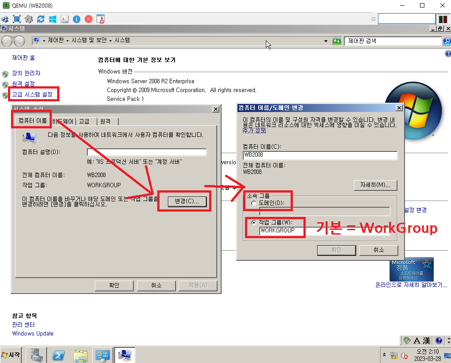This screenshot has width=451, height=363.
Task: Open QEMU settings gear icon
Action: [29, 19]
